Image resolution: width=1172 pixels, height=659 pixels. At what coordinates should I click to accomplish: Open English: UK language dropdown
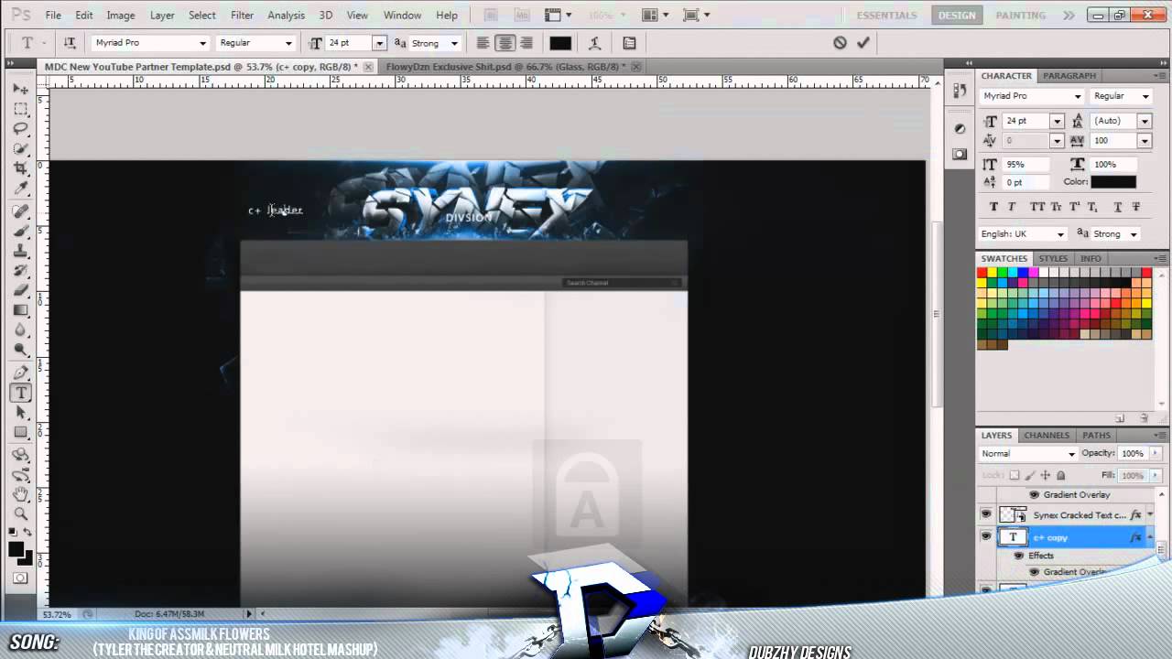[1060, 234]
